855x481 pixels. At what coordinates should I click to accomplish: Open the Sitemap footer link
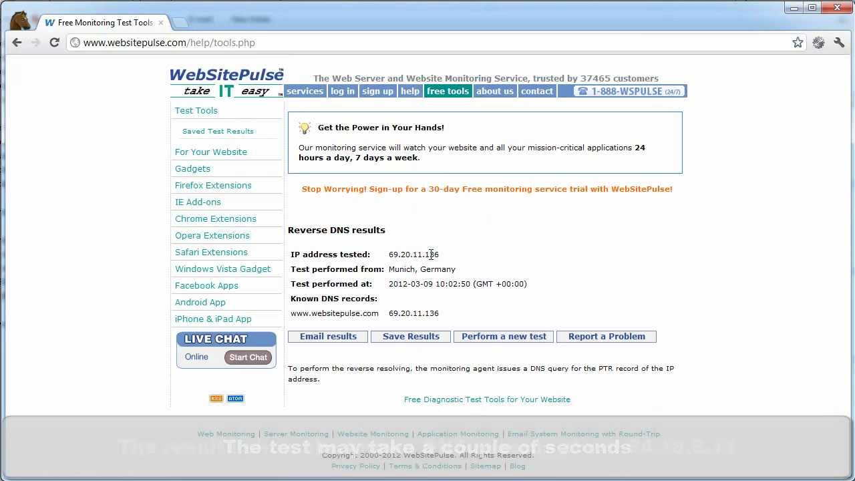pyautogui.click(x=485, y=466)
